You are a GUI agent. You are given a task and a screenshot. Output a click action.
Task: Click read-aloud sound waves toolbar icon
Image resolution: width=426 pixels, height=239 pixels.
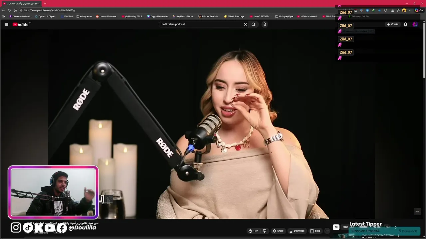coord(379,10)
